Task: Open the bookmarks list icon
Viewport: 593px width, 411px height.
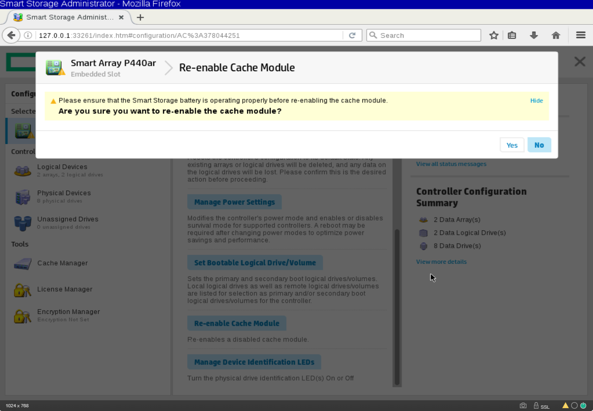Action: pos(512,35)
